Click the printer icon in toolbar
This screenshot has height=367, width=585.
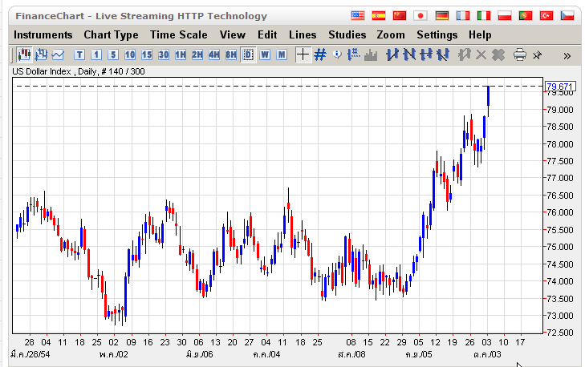click(x=519, y=54)
